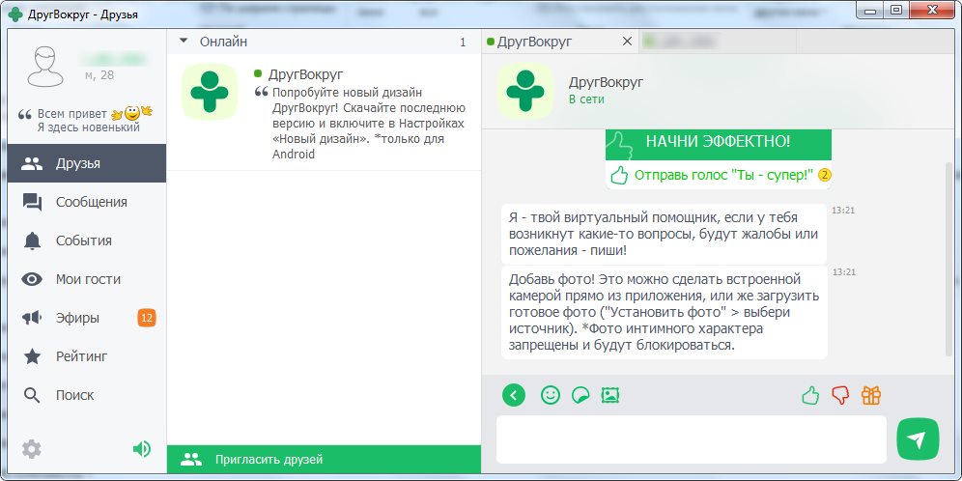Click the chat vertical scrollbar
Viewport: 962px width, 481px height.
950,260
